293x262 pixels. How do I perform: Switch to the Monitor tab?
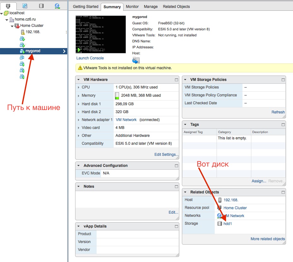[132, 7]
